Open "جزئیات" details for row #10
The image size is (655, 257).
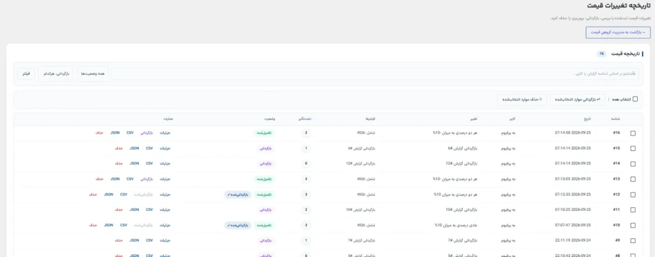[x=166, y=225]
